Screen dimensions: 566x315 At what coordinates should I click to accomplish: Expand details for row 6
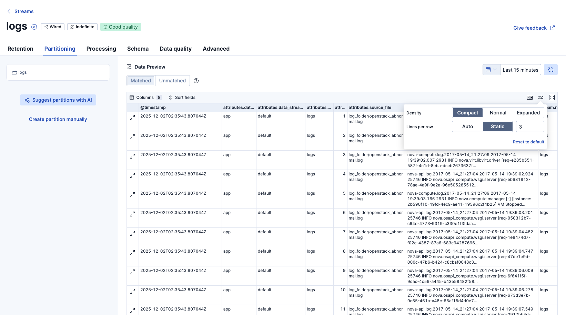[132, 214]
